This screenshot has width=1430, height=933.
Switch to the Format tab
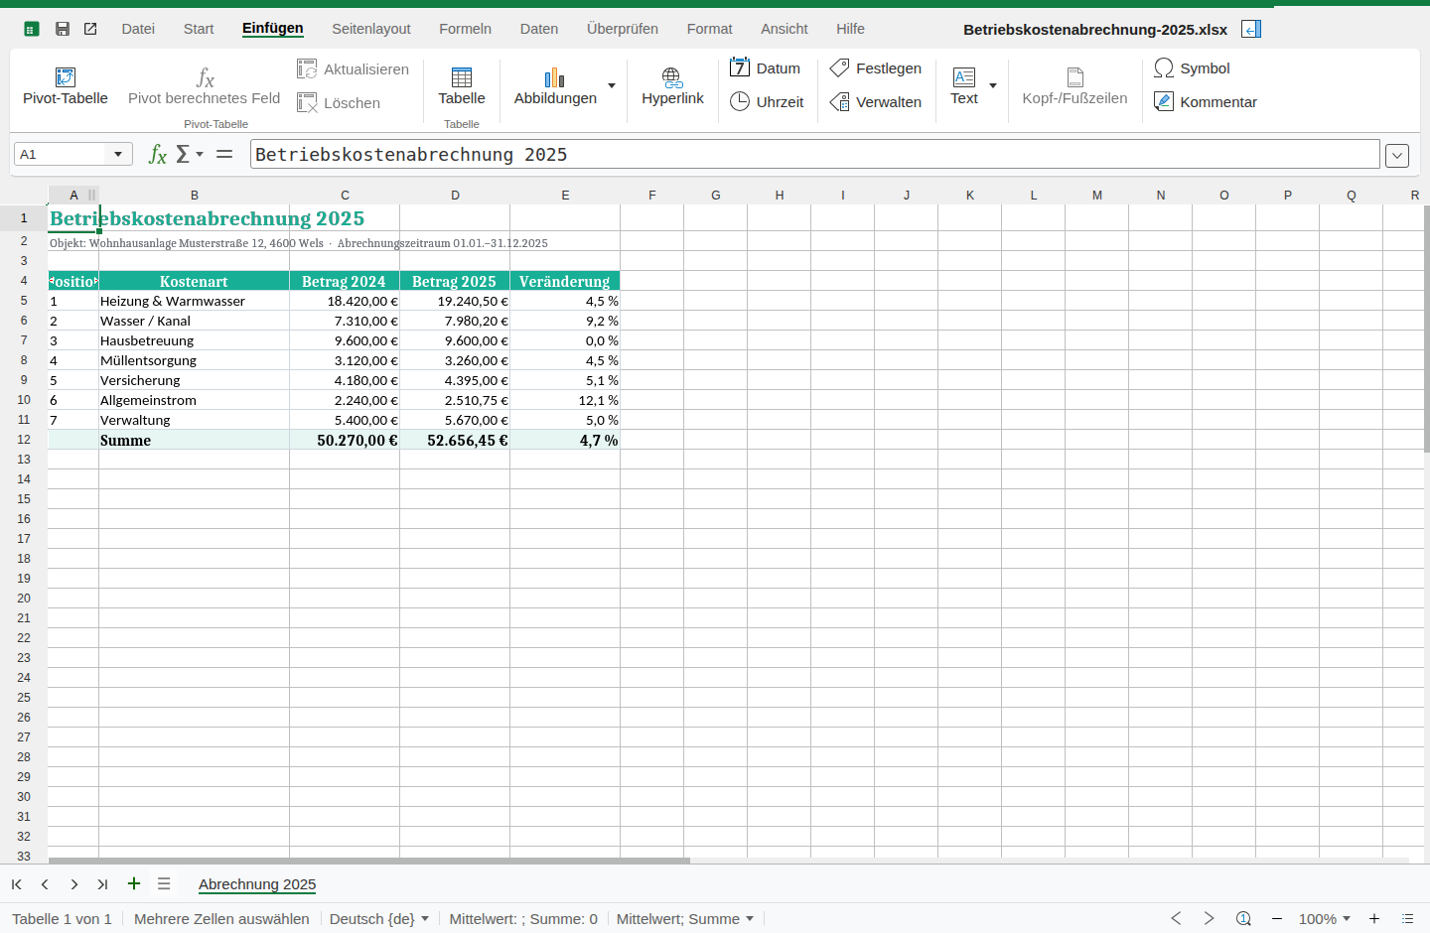(710, 29)
